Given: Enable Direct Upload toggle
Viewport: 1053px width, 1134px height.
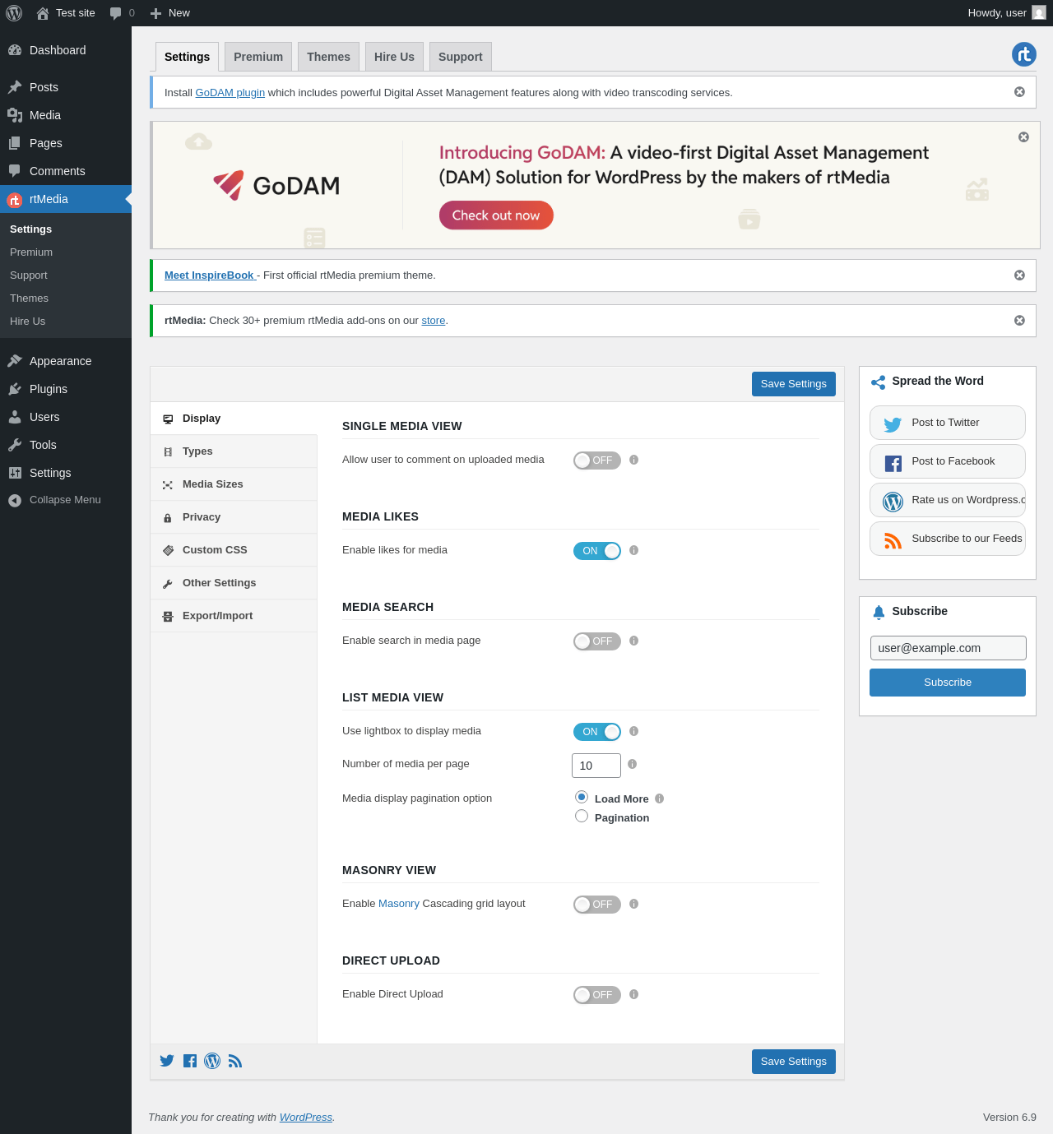Looking at the screenshot, I should 597,995.
